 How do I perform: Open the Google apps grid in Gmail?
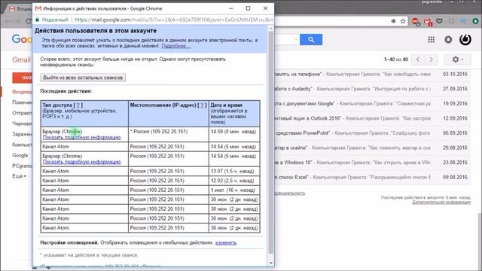(432, 39)
